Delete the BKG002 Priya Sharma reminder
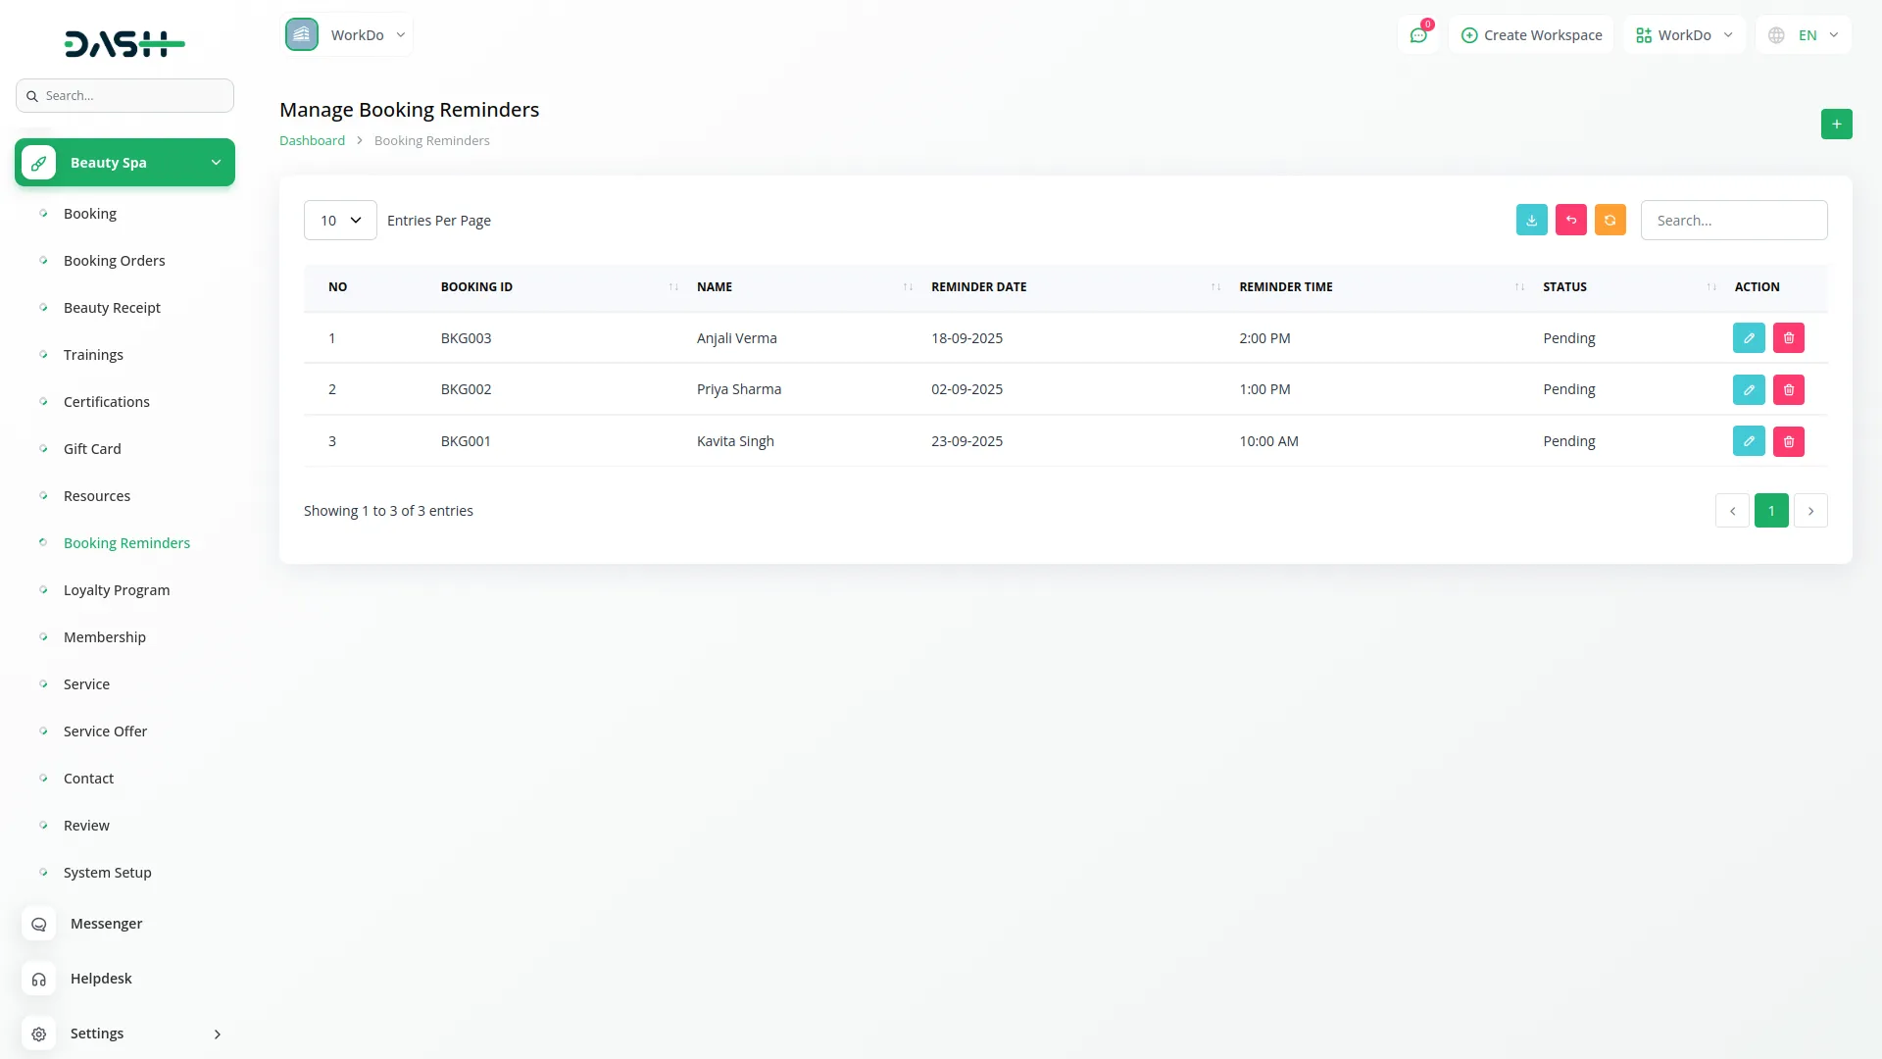Image resolution: width=1882 pixels, height=1059 pixels. click(x=1788, y=389)
